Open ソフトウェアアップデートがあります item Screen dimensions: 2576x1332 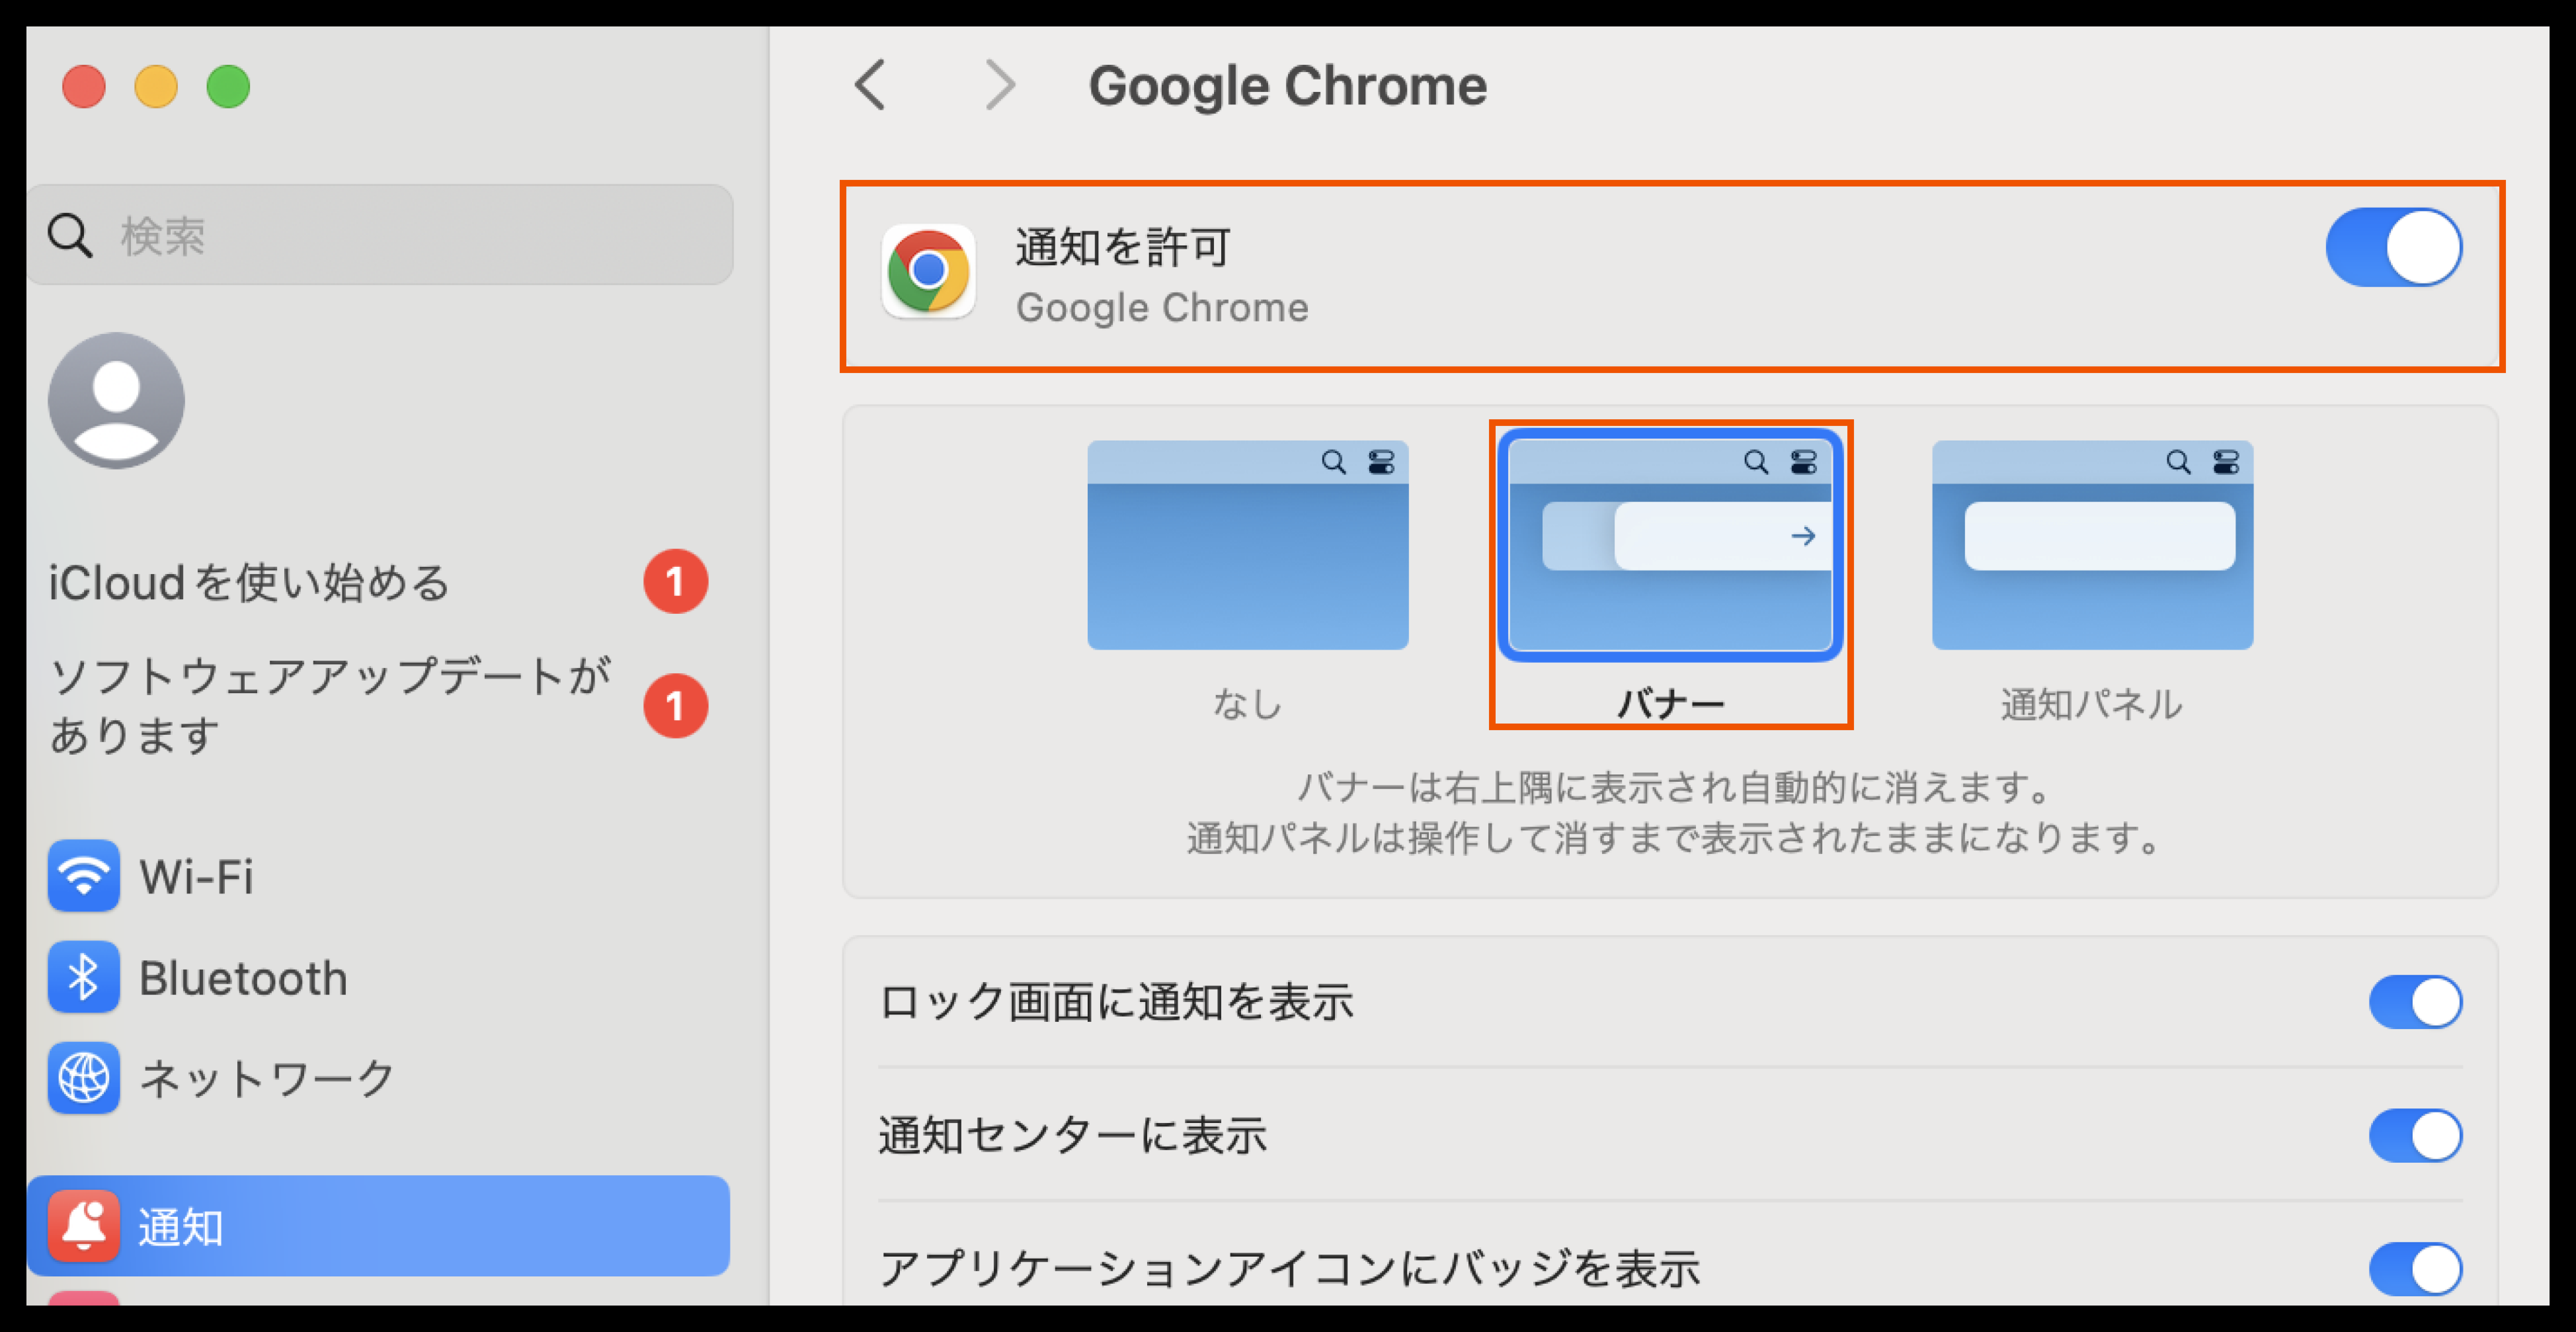tap(330, 705)
